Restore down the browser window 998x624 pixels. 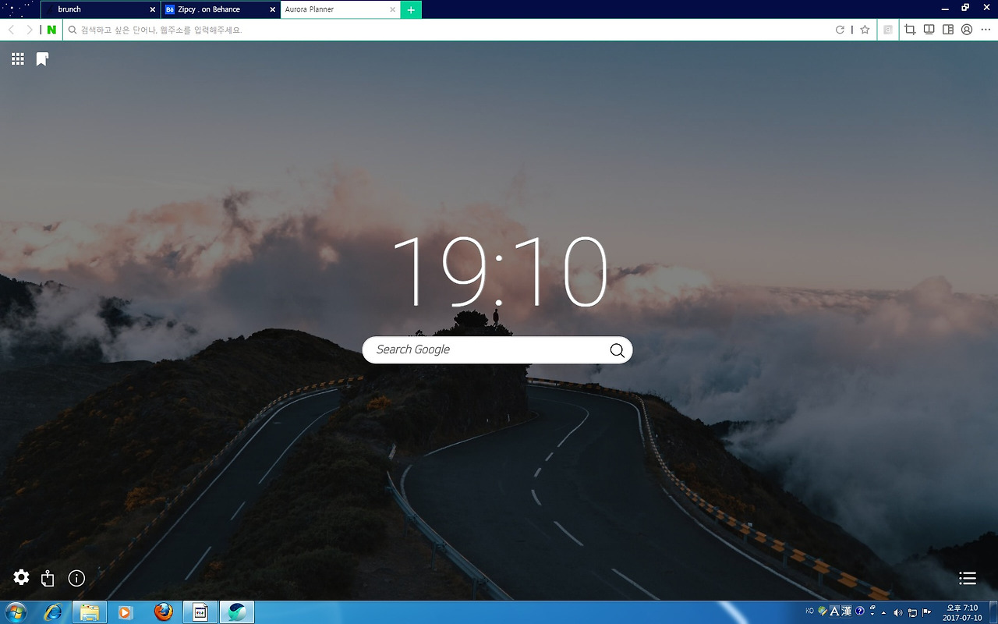click(965, 8)
